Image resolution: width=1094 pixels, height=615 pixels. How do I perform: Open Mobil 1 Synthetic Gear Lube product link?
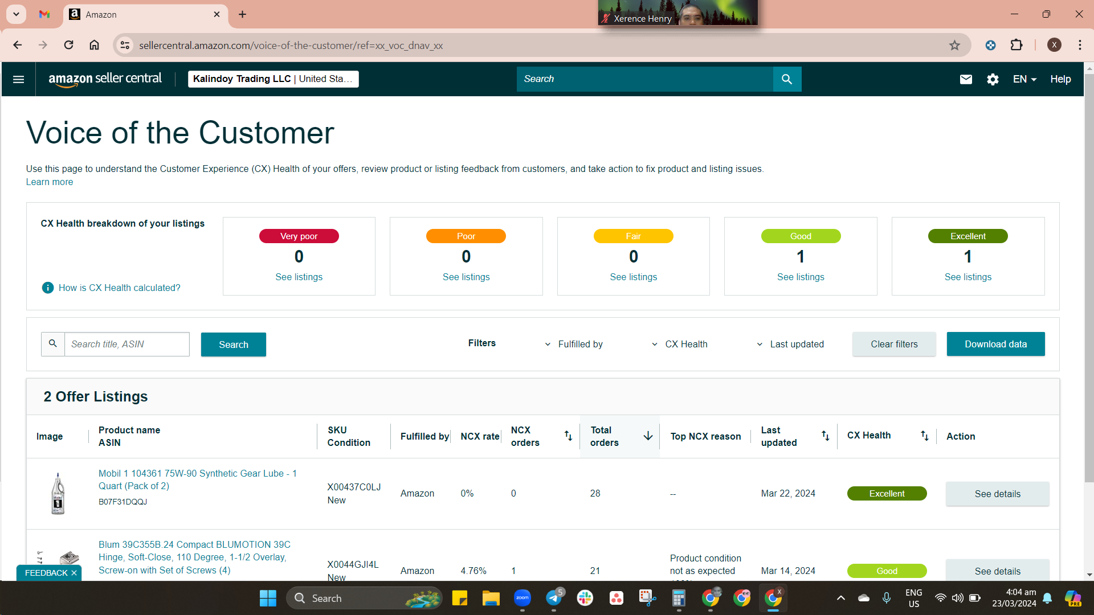(198, 479)
